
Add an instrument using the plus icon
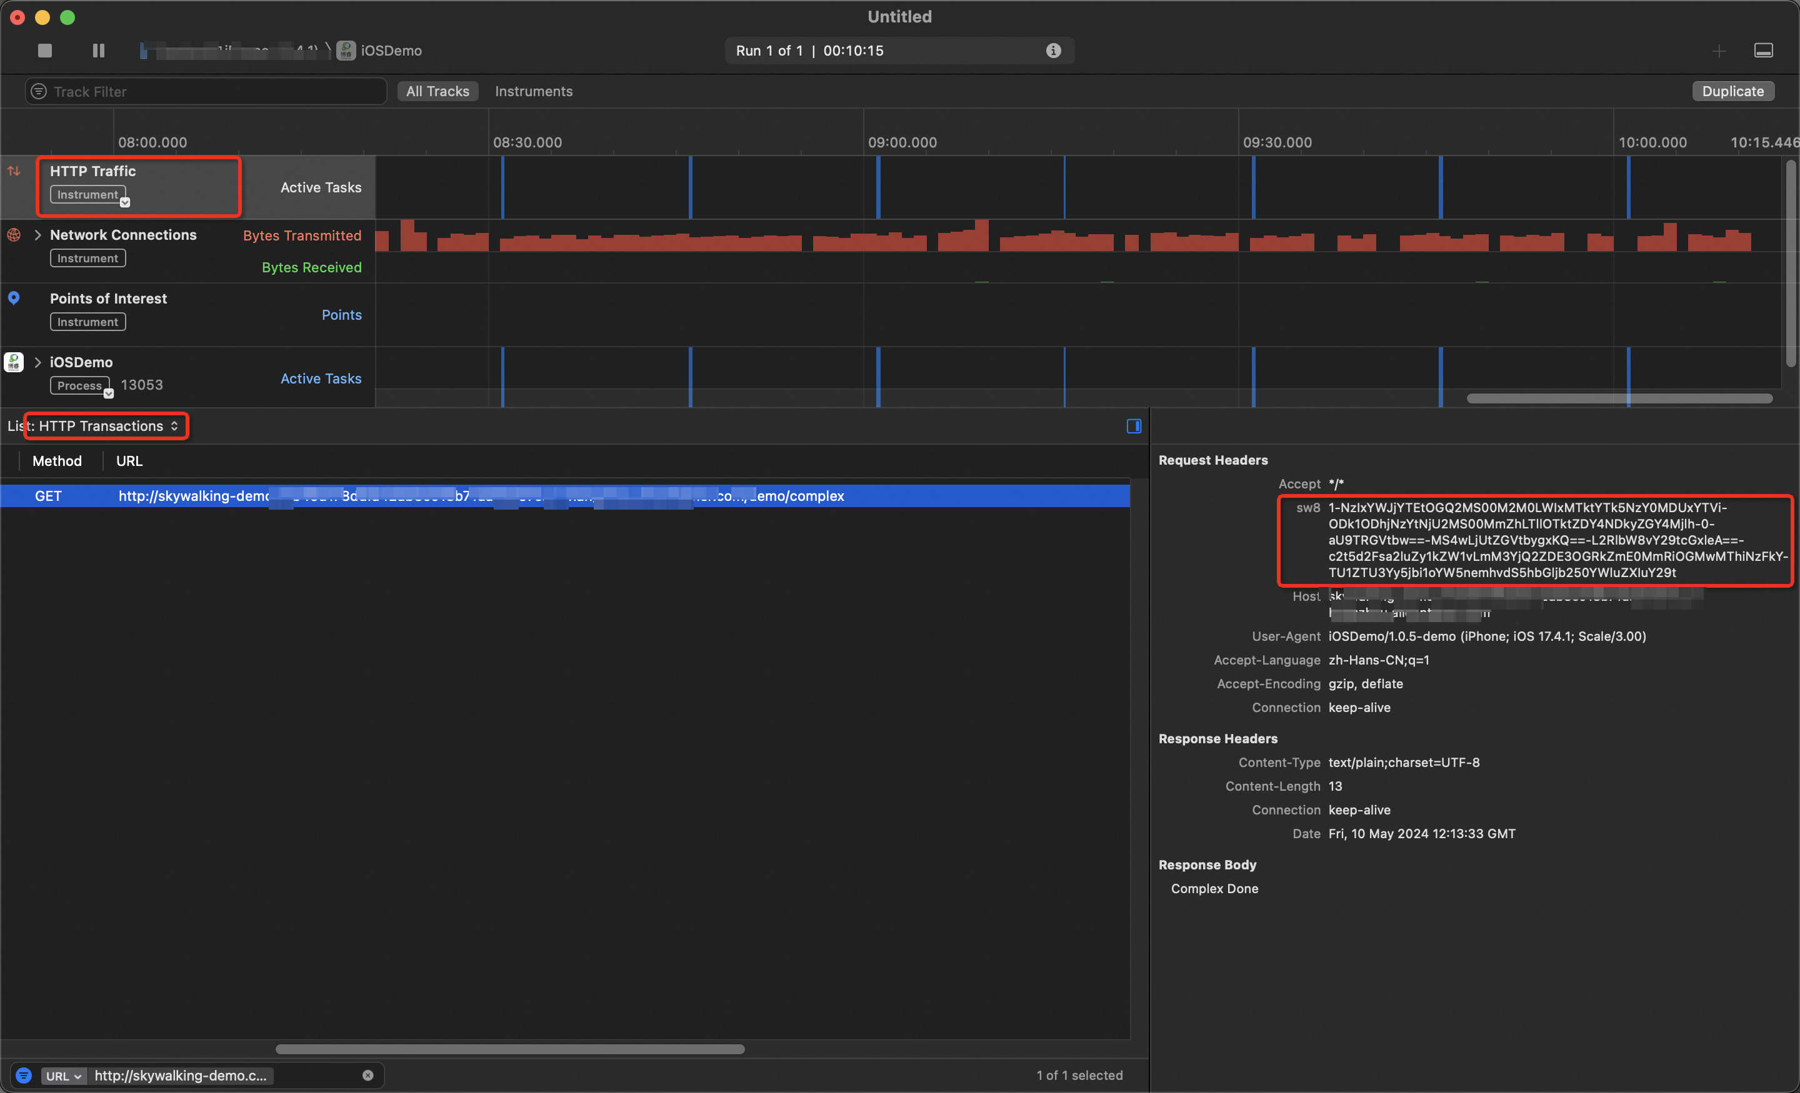1719,51
